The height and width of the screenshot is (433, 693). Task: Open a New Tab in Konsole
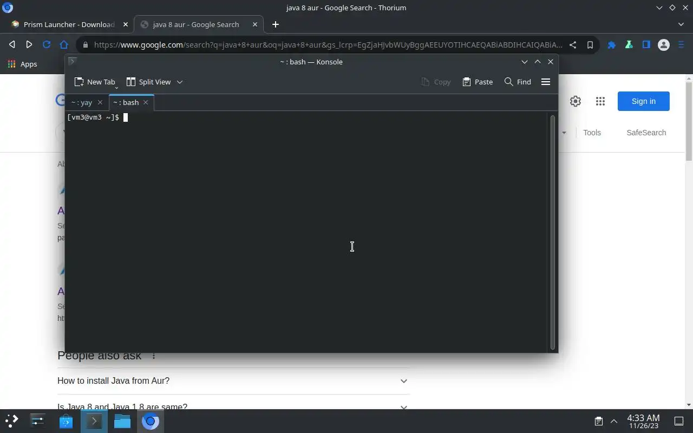coord(95,82)
